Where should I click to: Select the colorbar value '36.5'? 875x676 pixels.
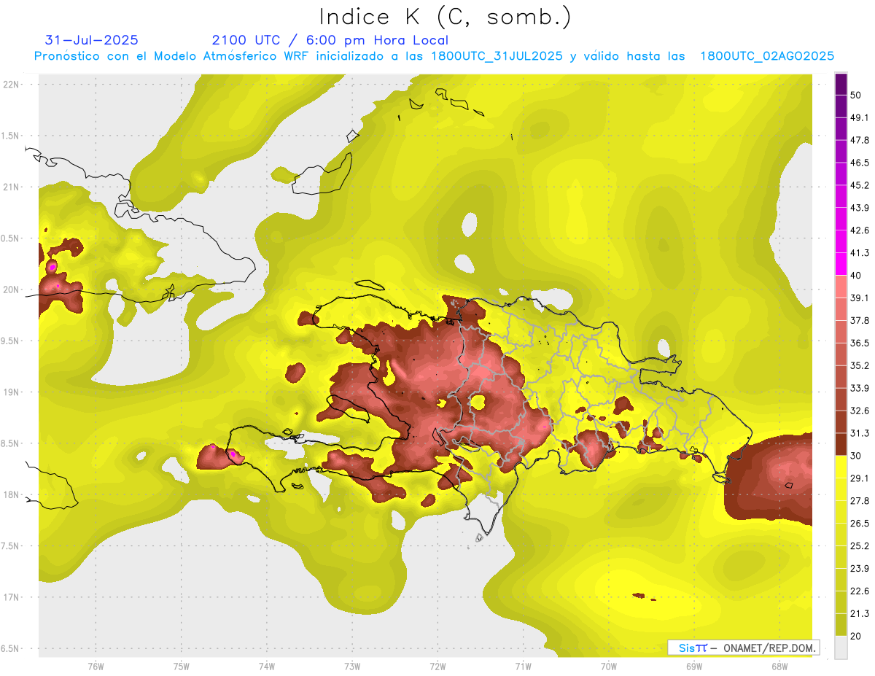tap(860, 343)
